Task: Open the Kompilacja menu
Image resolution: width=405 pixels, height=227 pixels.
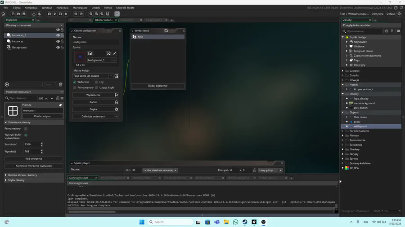Action: [31, 8]
